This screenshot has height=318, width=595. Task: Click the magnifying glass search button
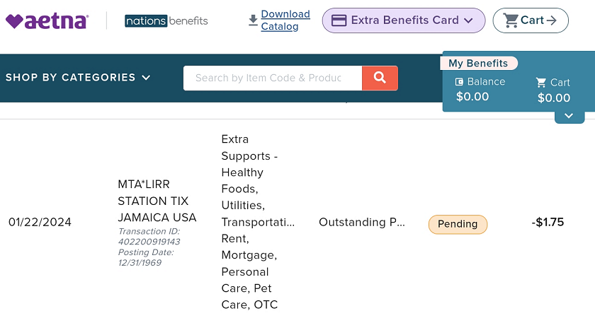coord(380,78)
